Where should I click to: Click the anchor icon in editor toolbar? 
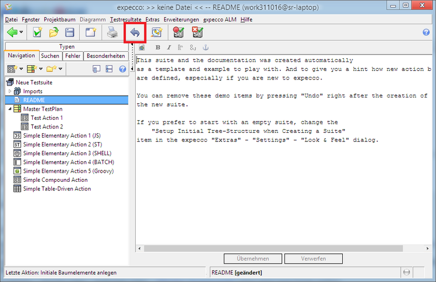[x=205, y=47]
